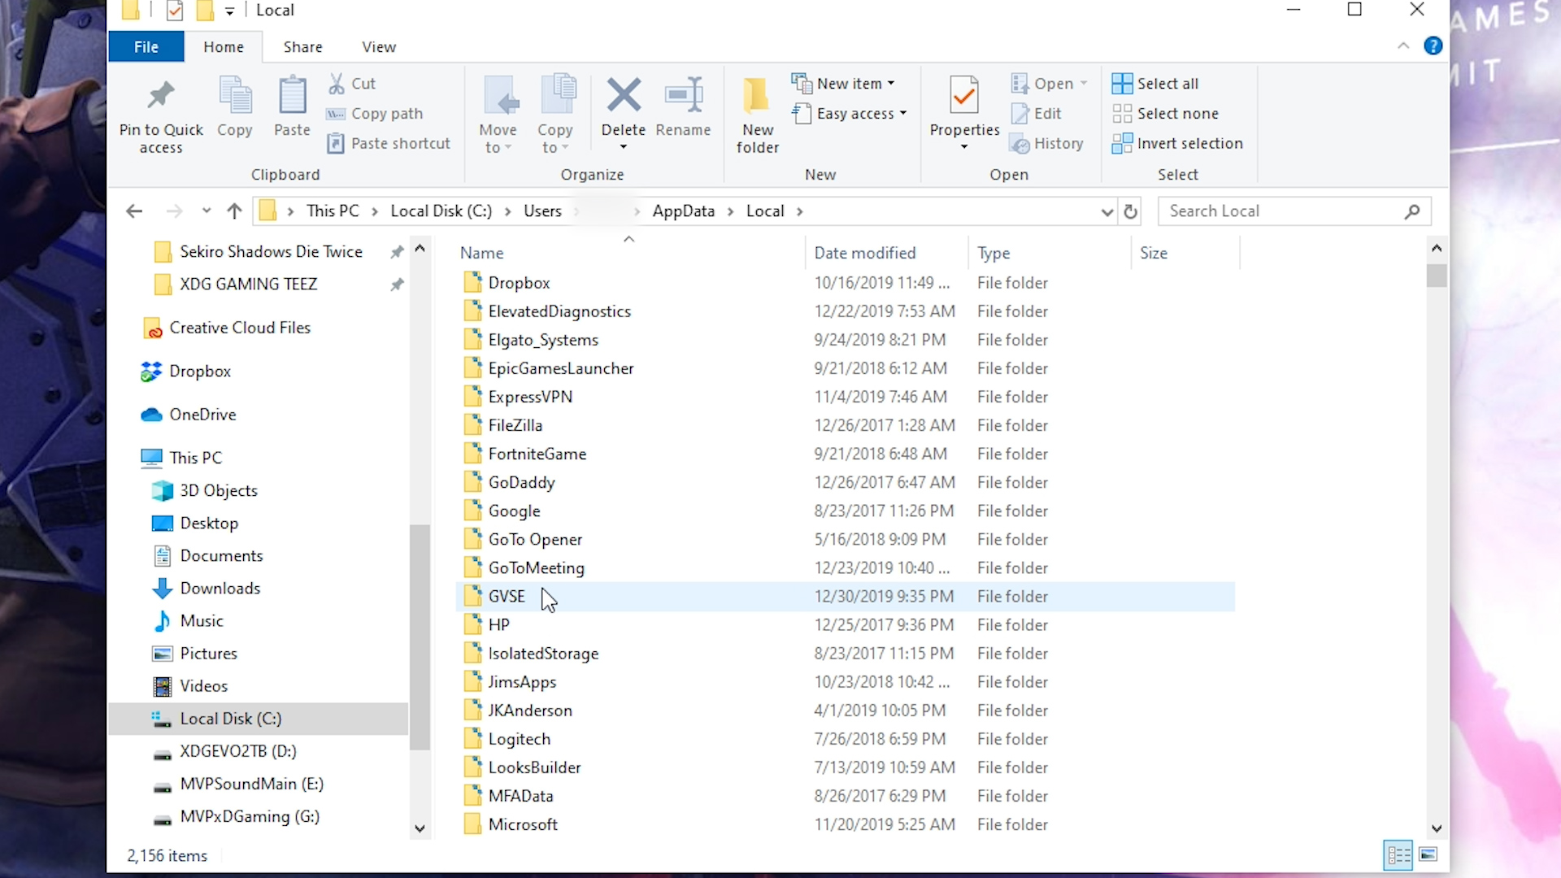
Task: Click the GVSE folder to open it
Action: pyautogui.click(x=506, y=595)
